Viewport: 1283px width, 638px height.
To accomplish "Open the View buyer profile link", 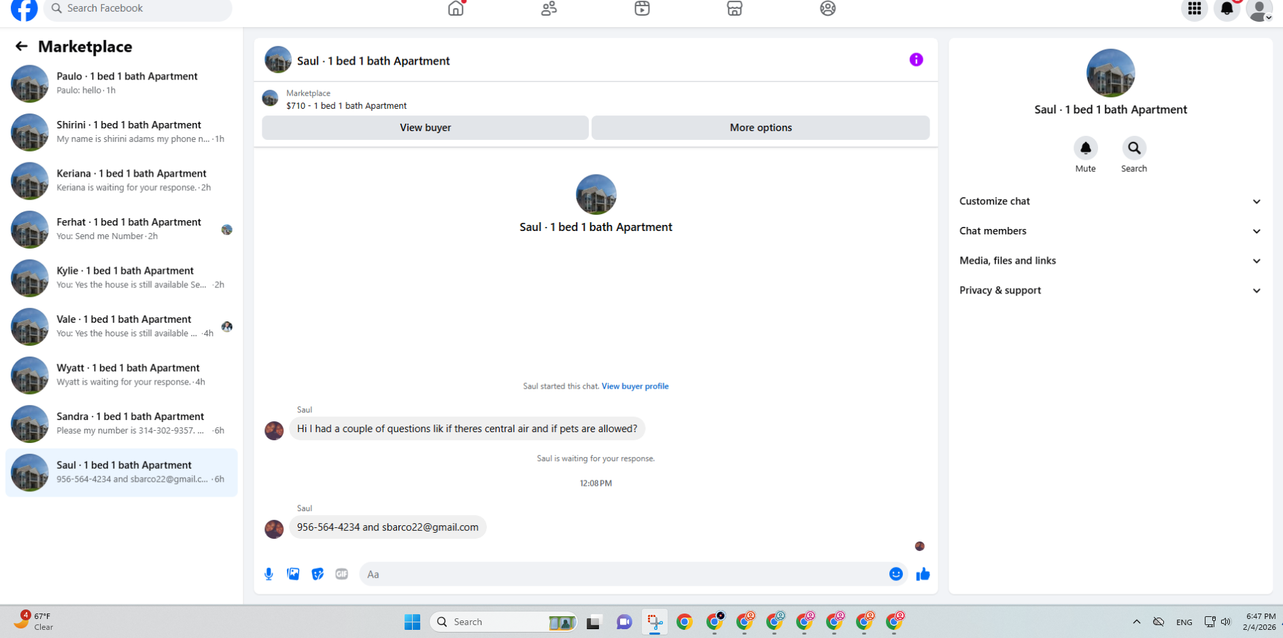I will [635, 386].
